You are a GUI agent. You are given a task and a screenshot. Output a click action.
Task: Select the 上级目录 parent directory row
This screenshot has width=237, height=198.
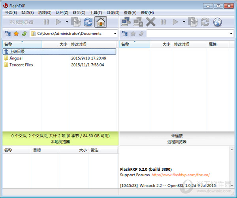(x=59, y=51)
